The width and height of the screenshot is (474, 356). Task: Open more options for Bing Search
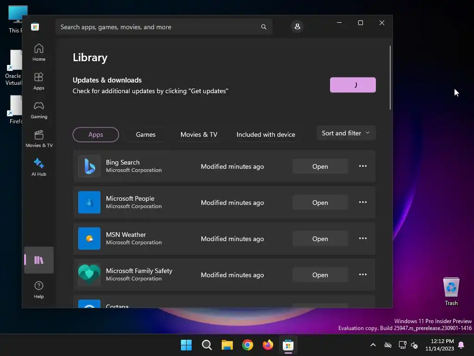click(x=363, y=166)
